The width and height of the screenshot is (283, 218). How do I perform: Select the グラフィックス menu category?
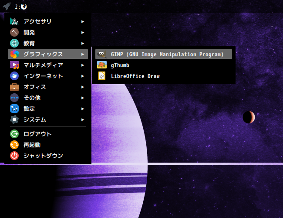[48, 54]
